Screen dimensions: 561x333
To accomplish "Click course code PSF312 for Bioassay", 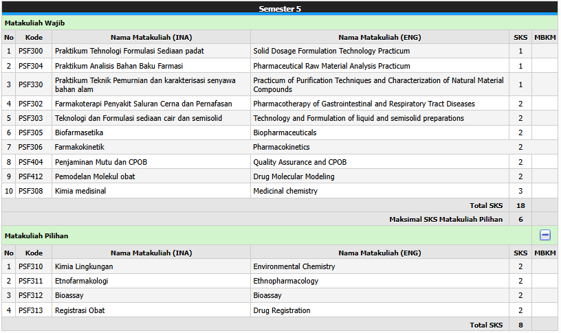I will [30, 295].
